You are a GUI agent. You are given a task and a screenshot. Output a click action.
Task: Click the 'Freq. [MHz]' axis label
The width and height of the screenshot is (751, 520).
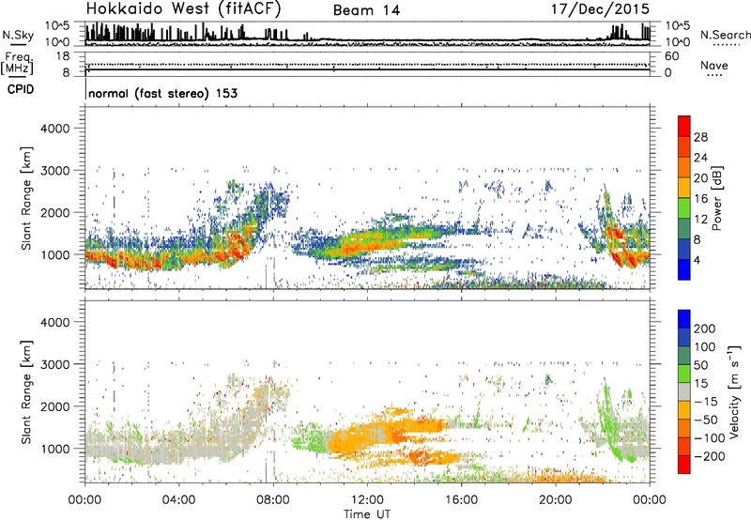18,63
